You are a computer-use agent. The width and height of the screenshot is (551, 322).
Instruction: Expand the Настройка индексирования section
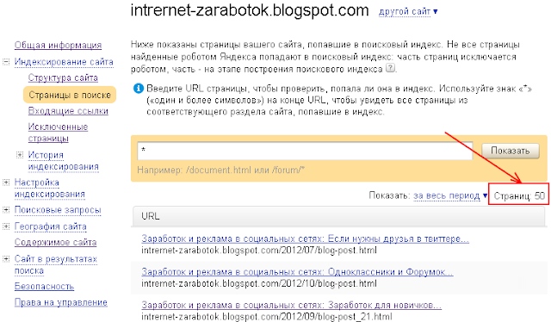click(x=6, y=182)
